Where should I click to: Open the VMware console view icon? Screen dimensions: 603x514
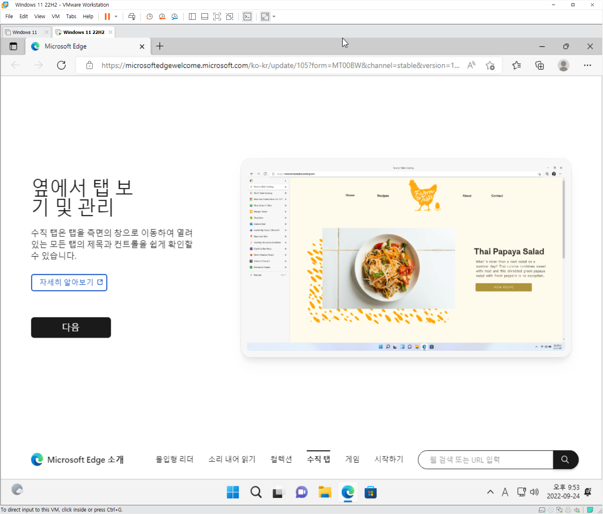coord(247,17)
